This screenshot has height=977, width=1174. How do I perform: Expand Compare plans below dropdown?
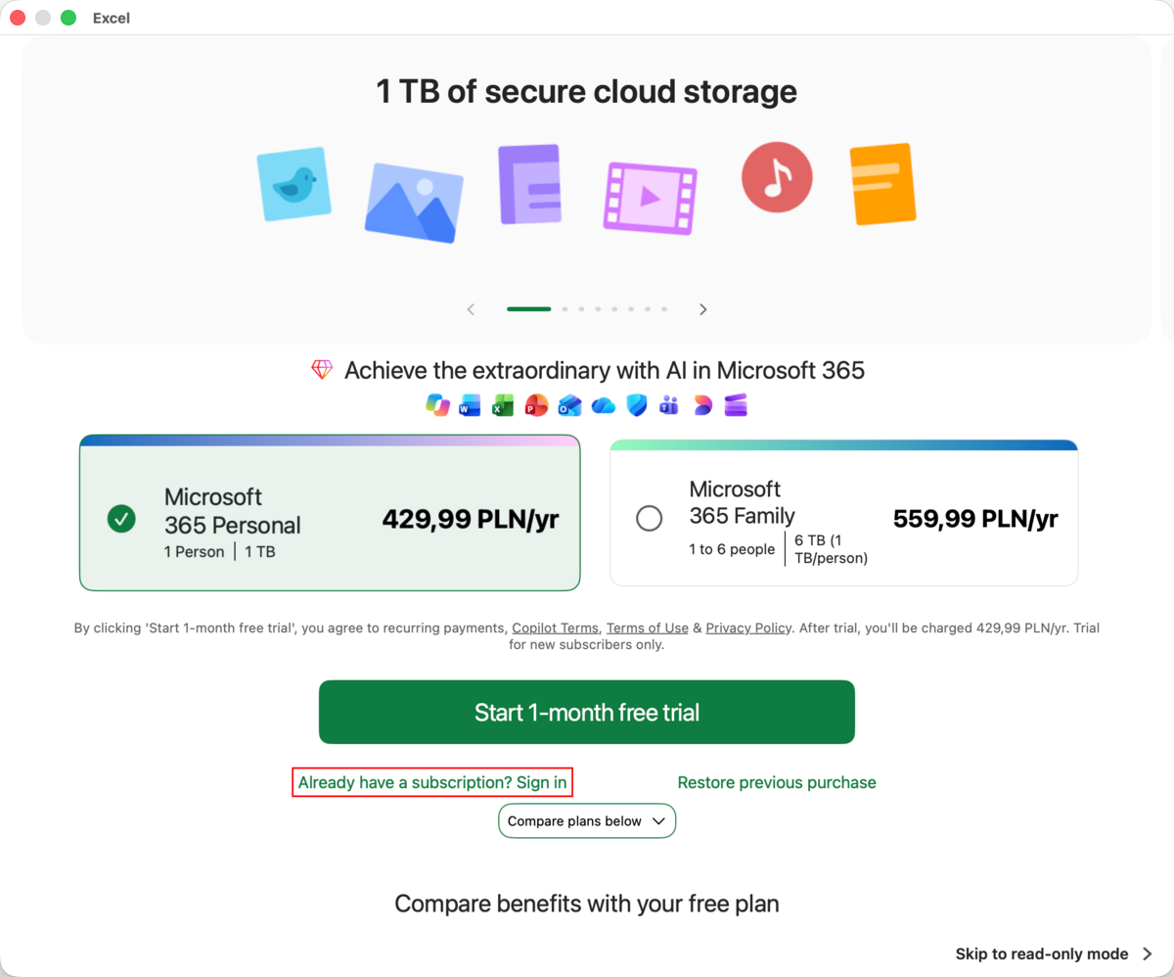587,821
